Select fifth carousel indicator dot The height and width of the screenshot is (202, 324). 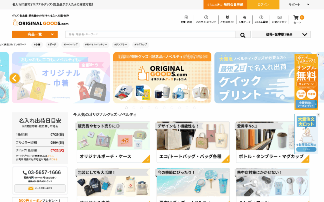[x=157, y=108]
